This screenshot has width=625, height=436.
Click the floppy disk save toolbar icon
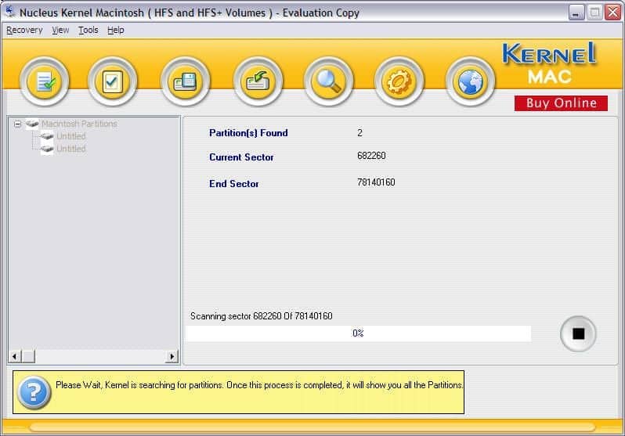(x=185, y=81)
